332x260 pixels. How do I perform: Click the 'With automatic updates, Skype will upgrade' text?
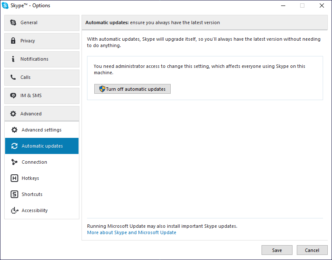click(x=204, y=42)
